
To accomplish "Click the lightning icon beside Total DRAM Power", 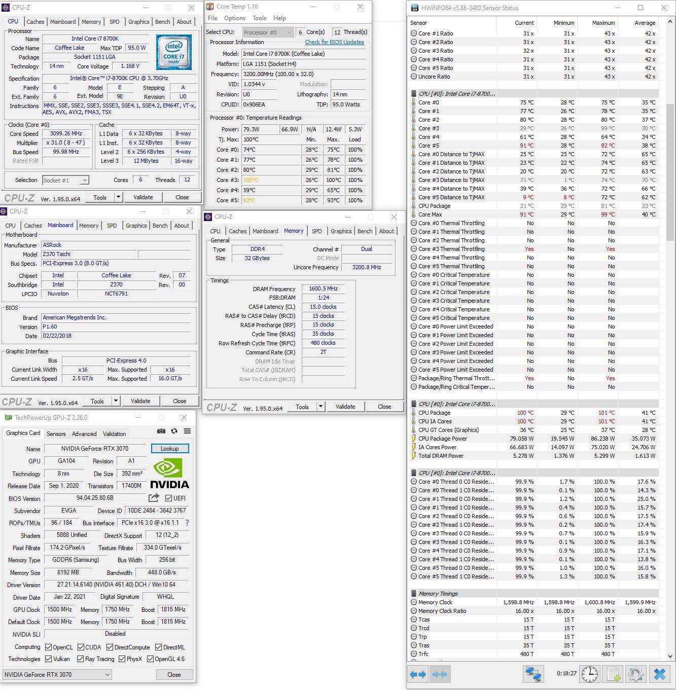I will point(414,456).
